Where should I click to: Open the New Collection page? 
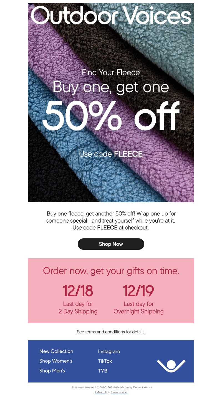click(56, 351)
